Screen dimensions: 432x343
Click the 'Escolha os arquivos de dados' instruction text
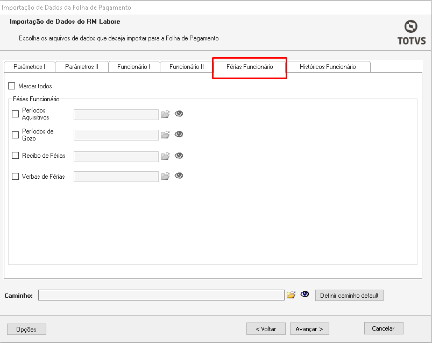119,38
